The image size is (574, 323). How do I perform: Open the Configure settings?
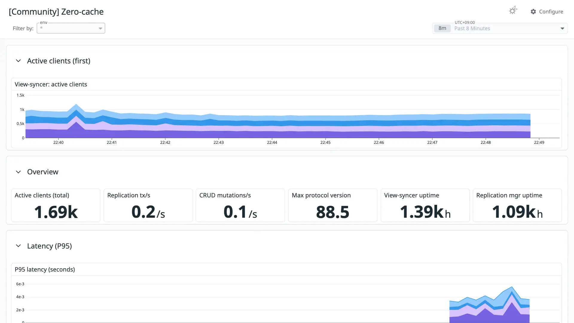pyautogui.click(x=547, y=12)
